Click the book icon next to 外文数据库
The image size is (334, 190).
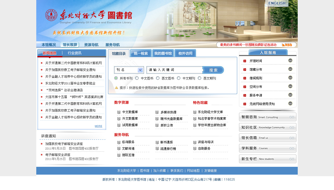[119, 119]
